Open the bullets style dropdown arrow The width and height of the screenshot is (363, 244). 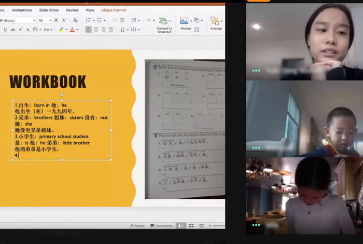tap(93, 20)
